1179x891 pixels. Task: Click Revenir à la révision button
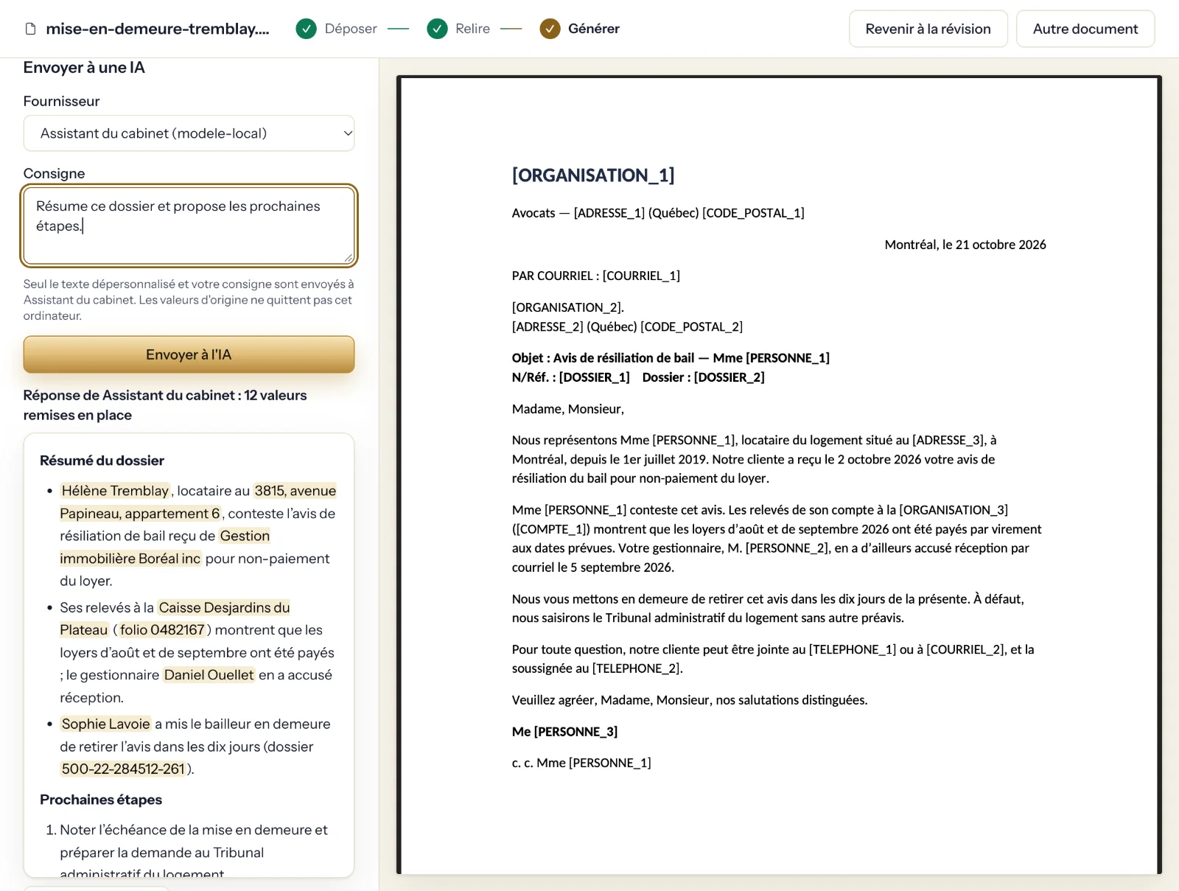click(928, 29)
